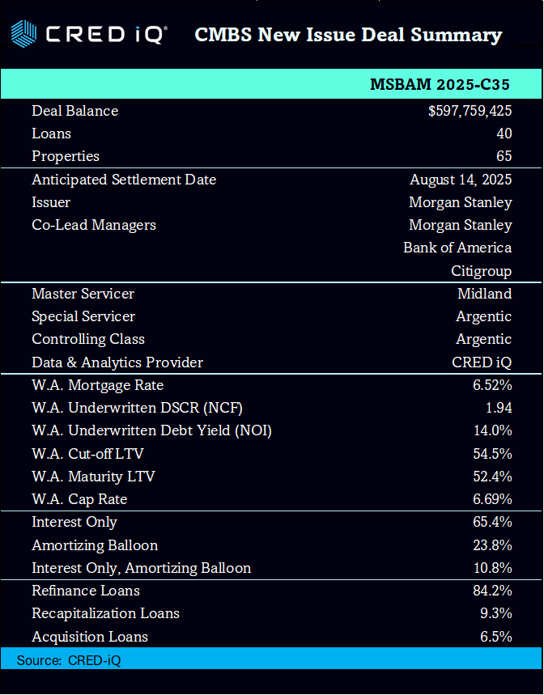Screen dimensions: 544x695
Task: Click the Source: CRED-iQ footer text
Action: coord(69,660)
